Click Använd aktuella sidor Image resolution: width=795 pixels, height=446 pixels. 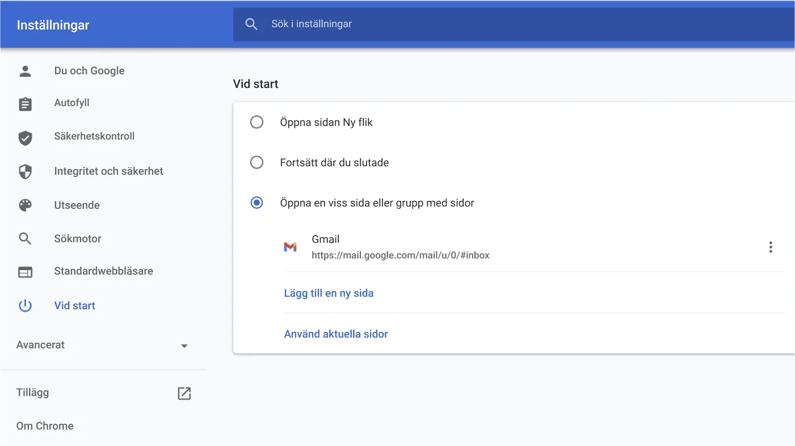tap(336, 334)
